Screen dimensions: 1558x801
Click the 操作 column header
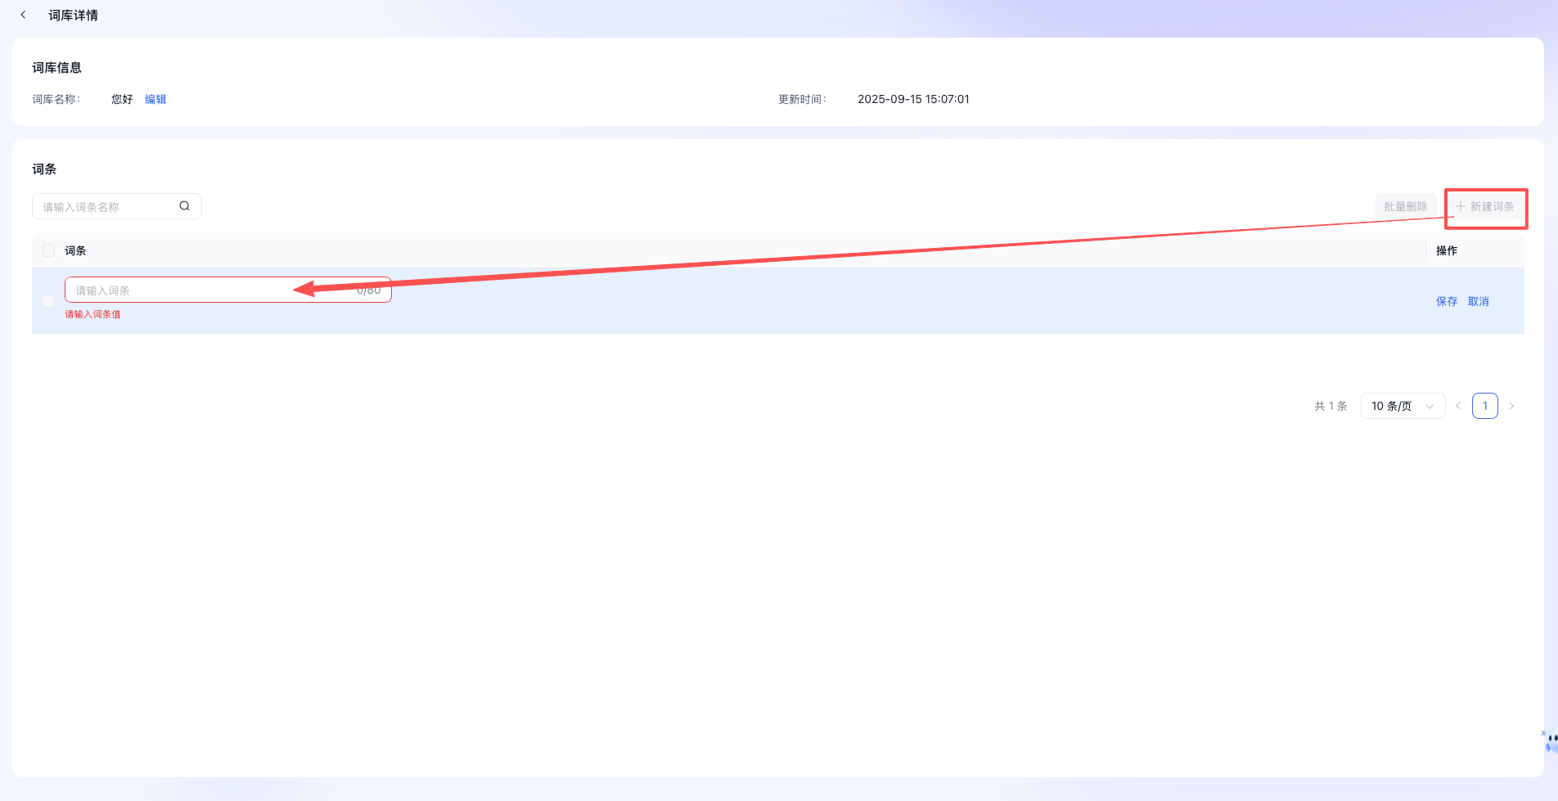click(x=1446, y=250)
